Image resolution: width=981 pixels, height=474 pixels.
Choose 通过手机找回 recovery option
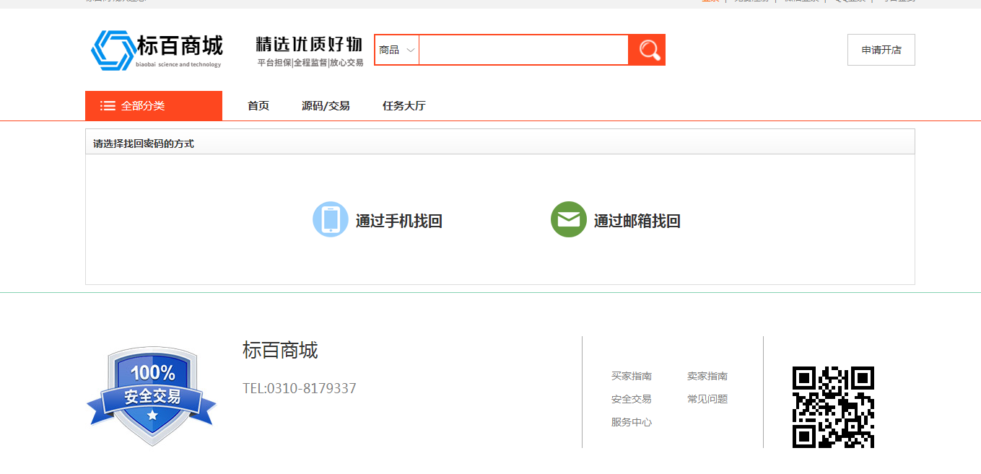398,221
